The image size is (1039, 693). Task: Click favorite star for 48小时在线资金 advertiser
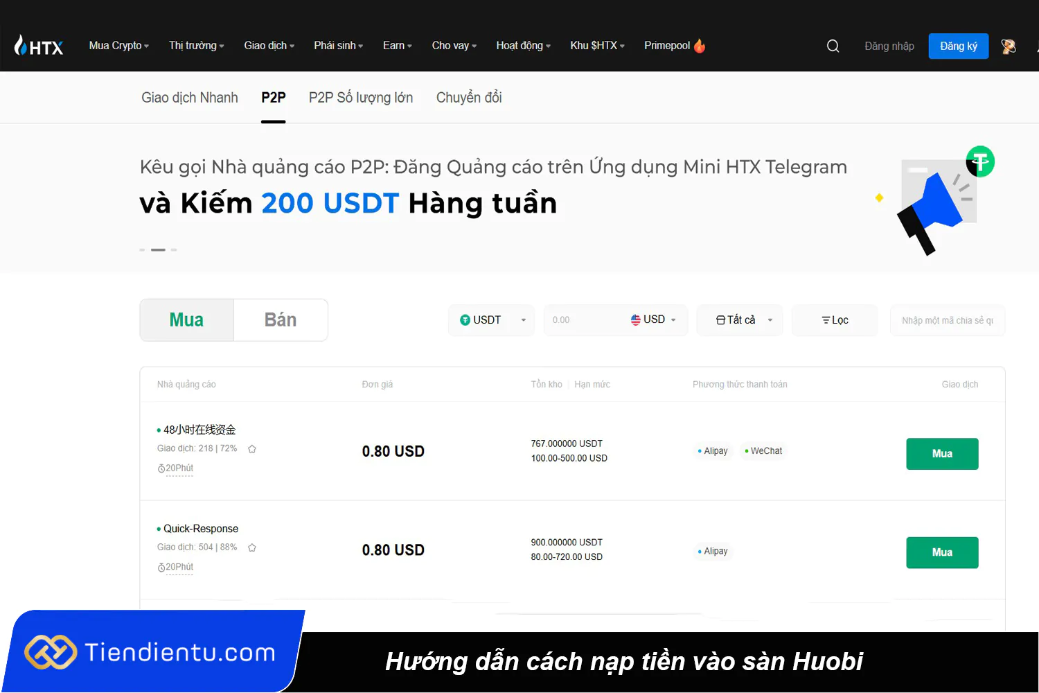pos(252,449)
